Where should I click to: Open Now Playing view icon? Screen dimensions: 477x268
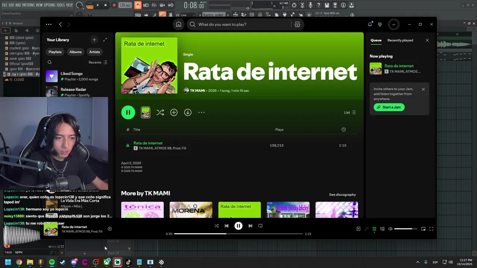[358, 229]
